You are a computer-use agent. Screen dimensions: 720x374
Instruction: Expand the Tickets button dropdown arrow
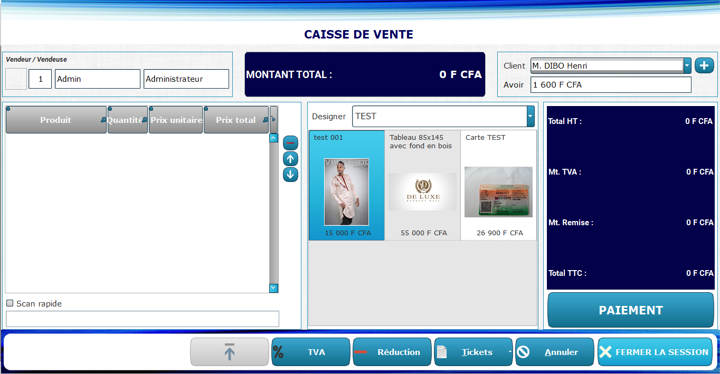tap(509, 352)
